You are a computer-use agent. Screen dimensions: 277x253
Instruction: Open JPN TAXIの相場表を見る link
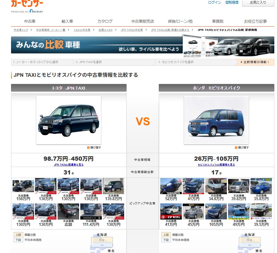click(x=69, y=165)
